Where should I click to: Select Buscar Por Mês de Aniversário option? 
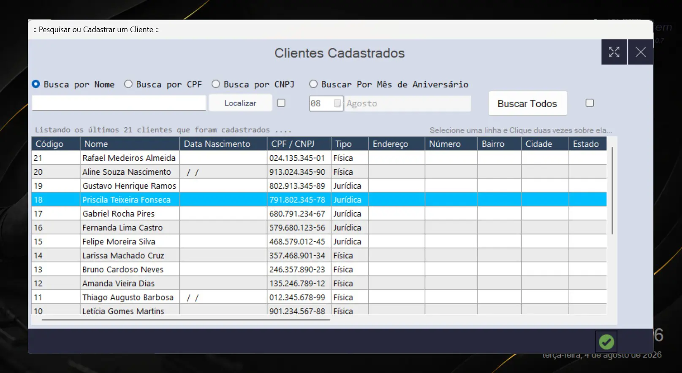[313, 84]
